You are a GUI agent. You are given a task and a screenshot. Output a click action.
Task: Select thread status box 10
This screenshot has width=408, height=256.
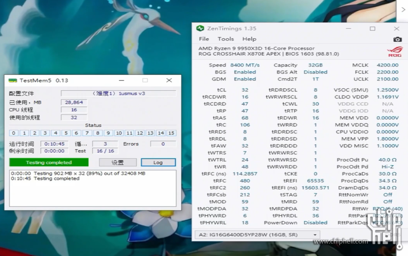[x=119, y=133]
